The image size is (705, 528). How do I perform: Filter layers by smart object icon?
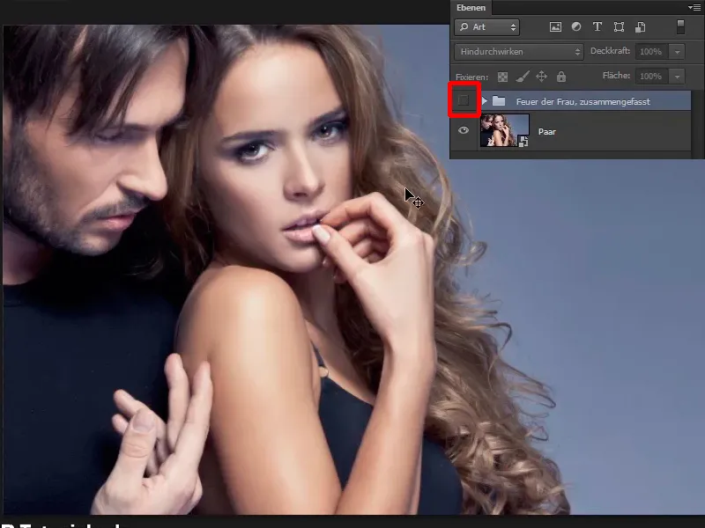click(641, 27)
